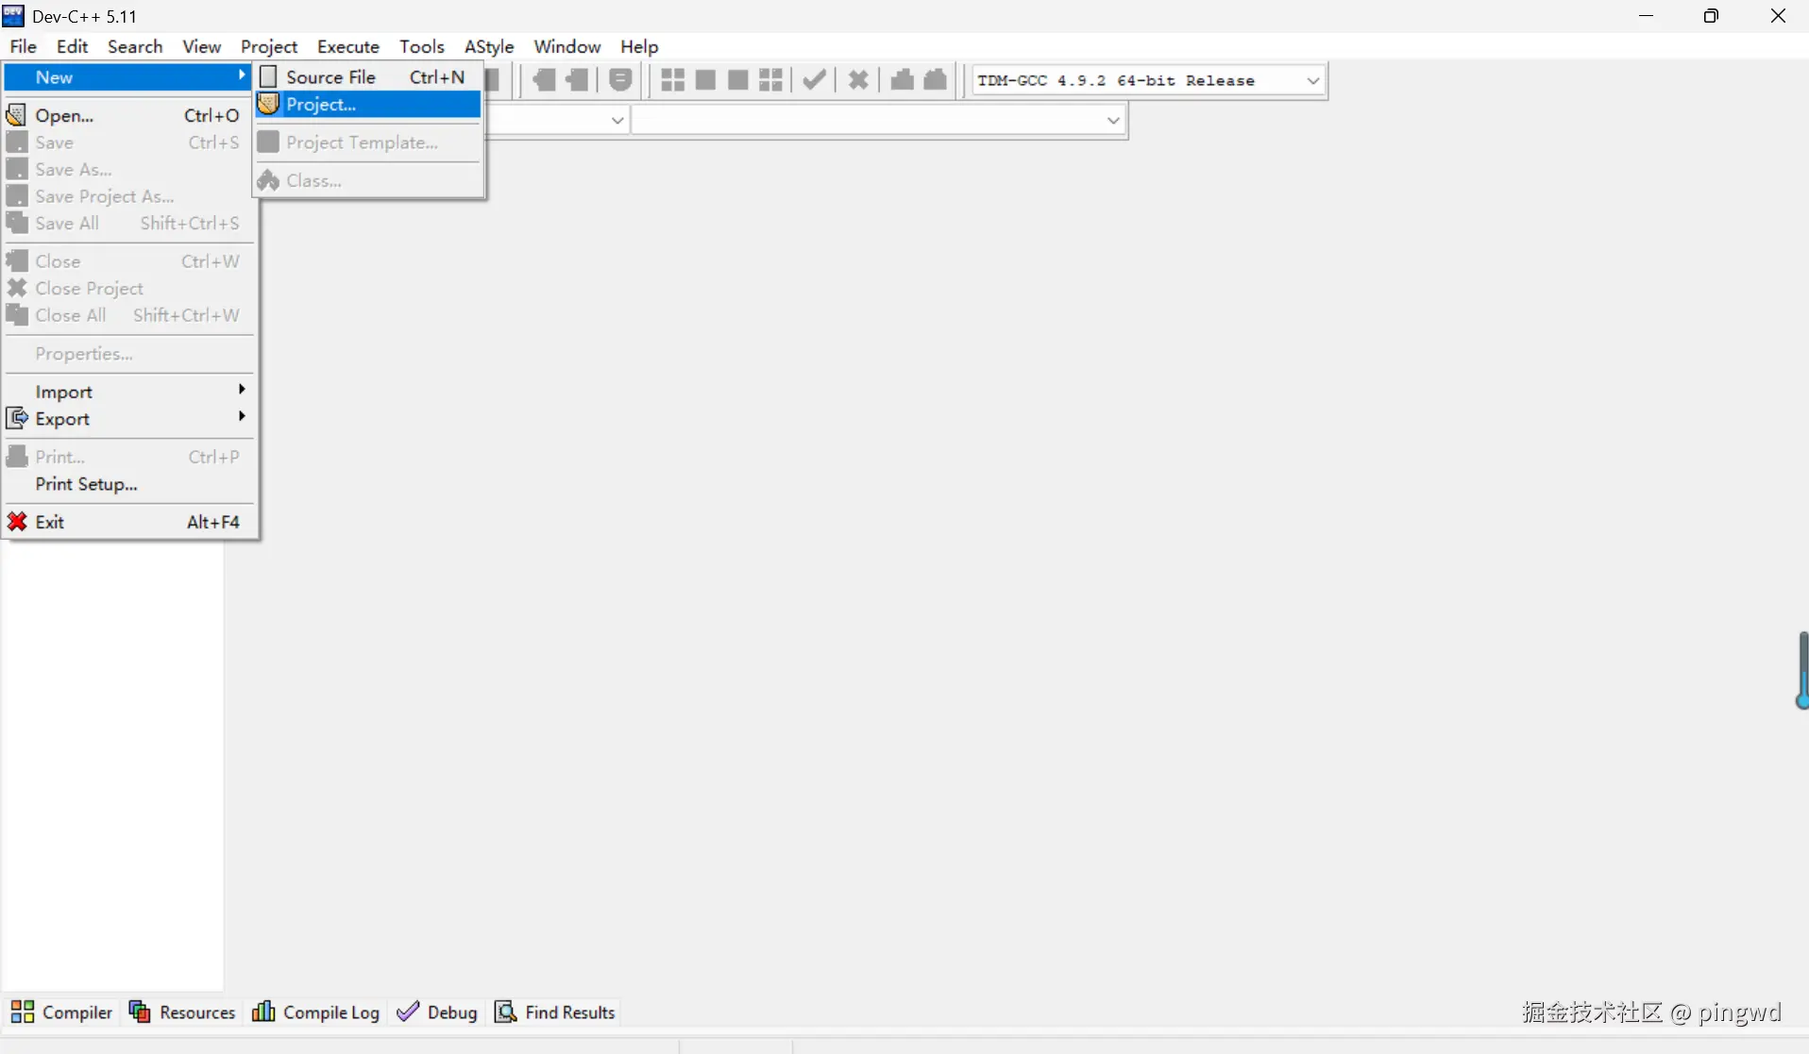1809x1054 pixels.
Task: Click the Debug checkmark toolbar icon
Action: (x=814, y=80)
